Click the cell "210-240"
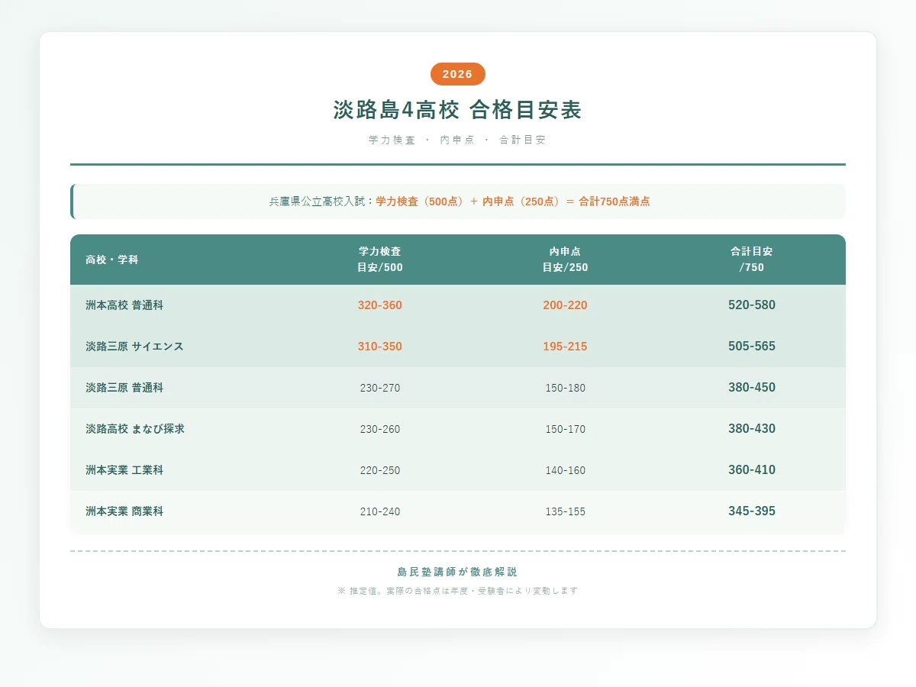 coord(380,511)
